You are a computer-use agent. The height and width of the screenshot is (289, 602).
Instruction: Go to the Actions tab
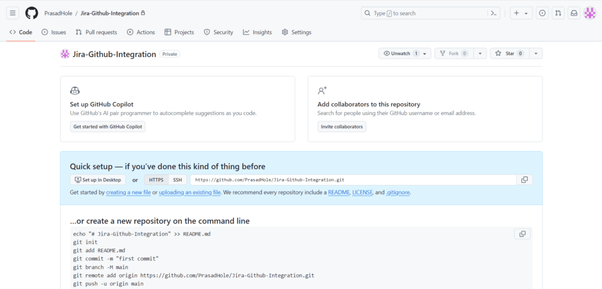click(141, 32)
